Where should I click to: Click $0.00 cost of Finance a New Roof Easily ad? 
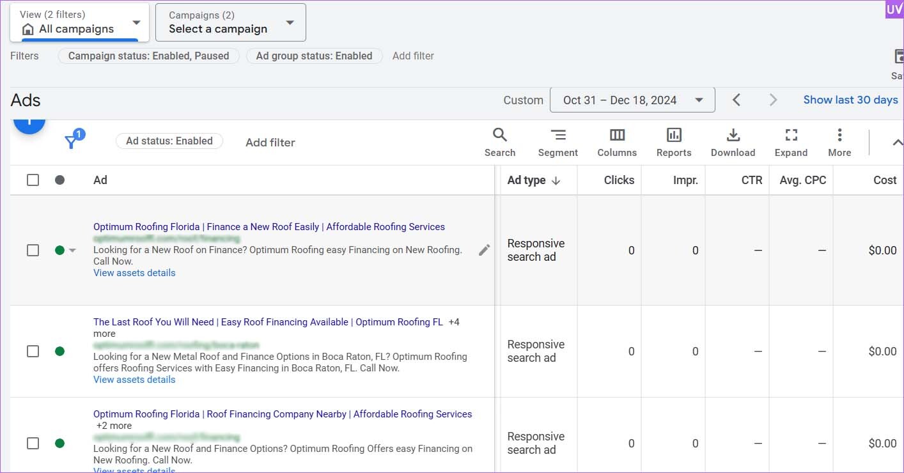pyautogui.click(x=882, y=251)
